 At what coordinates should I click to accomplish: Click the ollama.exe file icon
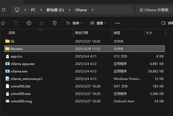[8, 71]
